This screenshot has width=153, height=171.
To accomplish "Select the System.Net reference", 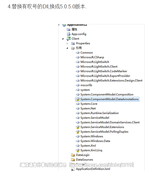I will coord(88,108).
